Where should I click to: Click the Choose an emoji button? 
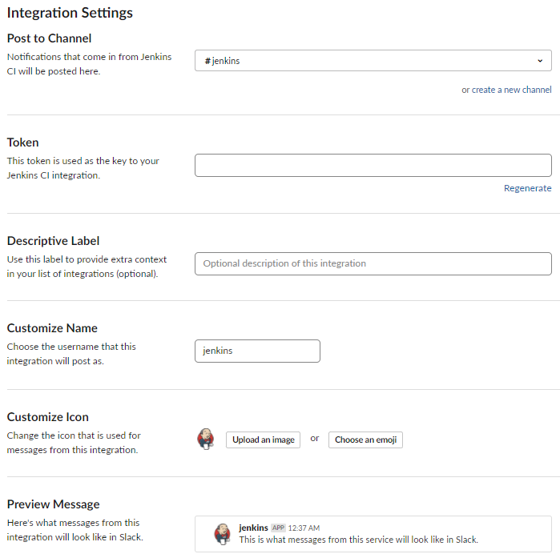(365, 440)
